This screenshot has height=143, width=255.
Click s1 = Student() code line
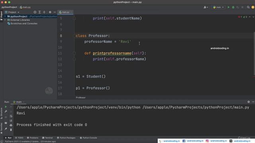[90, 77]
